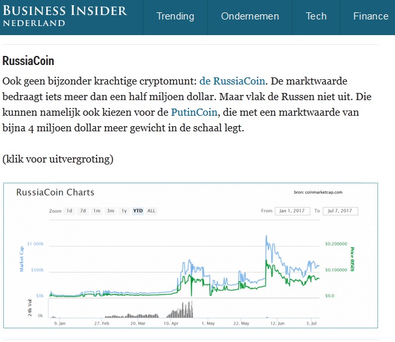The image size is (395, 342).
Task: Edit the To date field Jul 7, 2017
Action: (340, 211)
